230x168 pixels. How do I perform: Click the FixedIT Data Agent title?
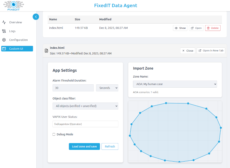(x=116, y=5)
